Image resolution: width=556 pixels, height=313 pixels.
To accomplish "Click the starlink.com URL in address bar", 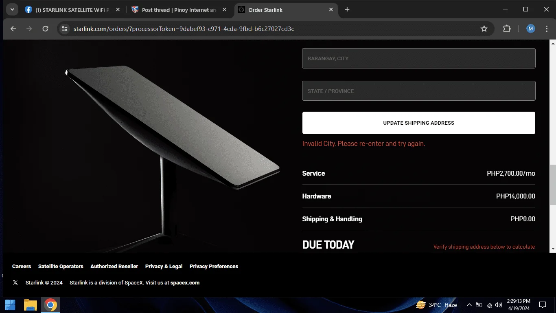I will click(x=184, y=29).
